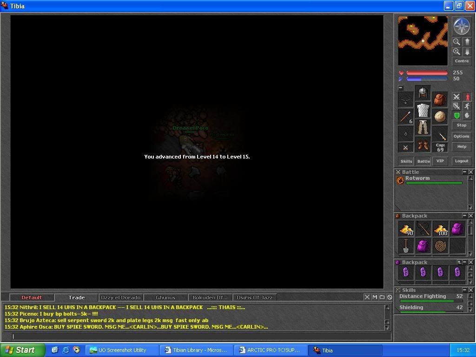476x357 pixels.
Task: Open the brown backpack equipment slot
Action: pyautogui.click(x=440, y=99)
